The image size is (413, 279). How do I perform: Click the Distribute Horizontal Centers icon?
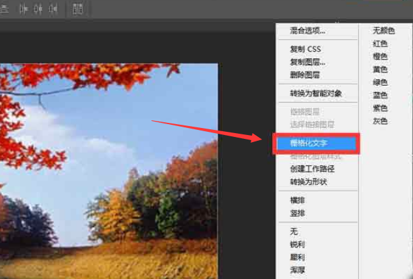(x=38, y=9)
